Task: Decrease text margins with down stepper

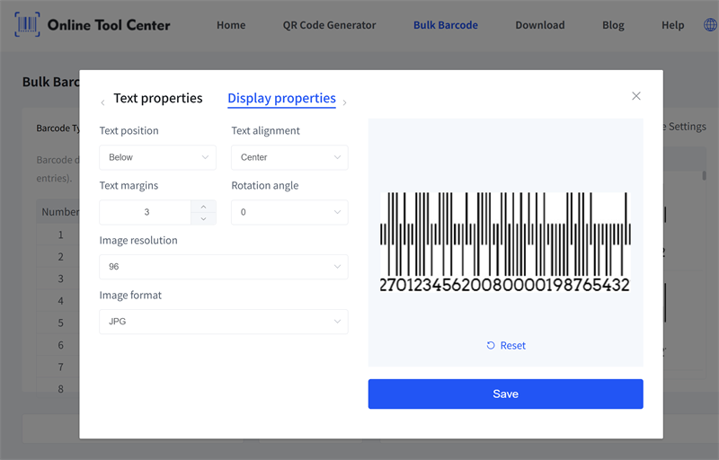Action: tap(203, 218)
